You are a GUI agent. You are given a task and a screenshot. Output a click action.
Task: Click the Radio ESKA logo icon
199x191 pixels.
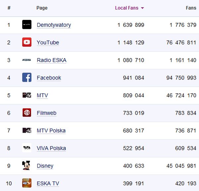(27, 60)
